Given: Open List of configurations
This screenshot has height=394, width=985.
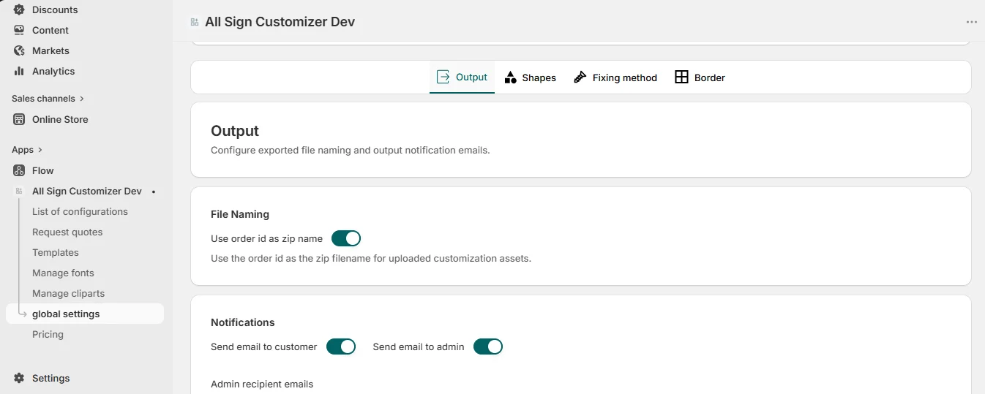Looking at the screenshot, I should (x=80, y=211).
